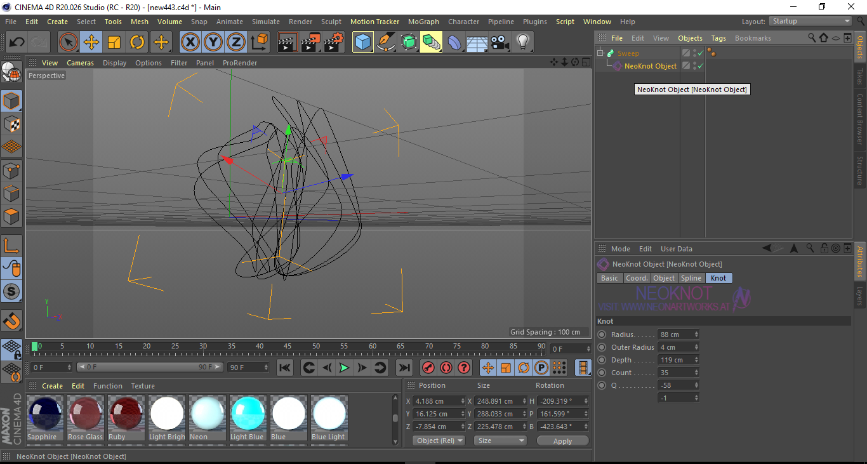Toggle Y axis lock
The height and width of the screenshot is (464, 867).
(213, 43)
